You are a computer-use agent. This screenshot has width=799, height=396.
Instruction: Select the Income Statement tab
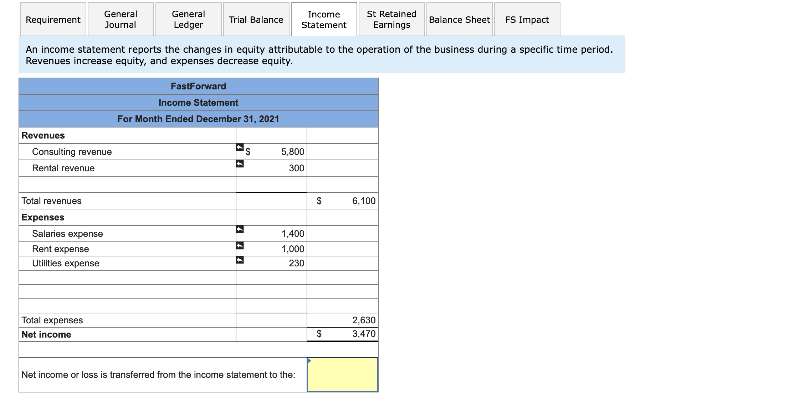[x=323, y=19]
